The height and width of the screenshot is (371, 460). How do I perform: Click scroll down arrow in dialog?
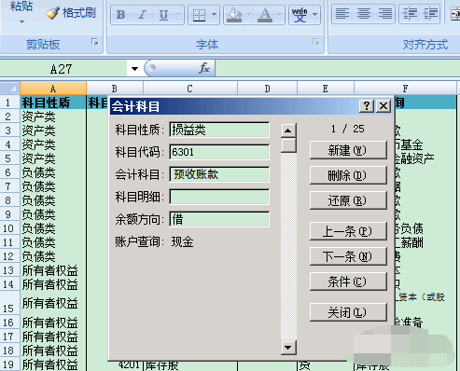pyautogui.click(x=288, y=347)
